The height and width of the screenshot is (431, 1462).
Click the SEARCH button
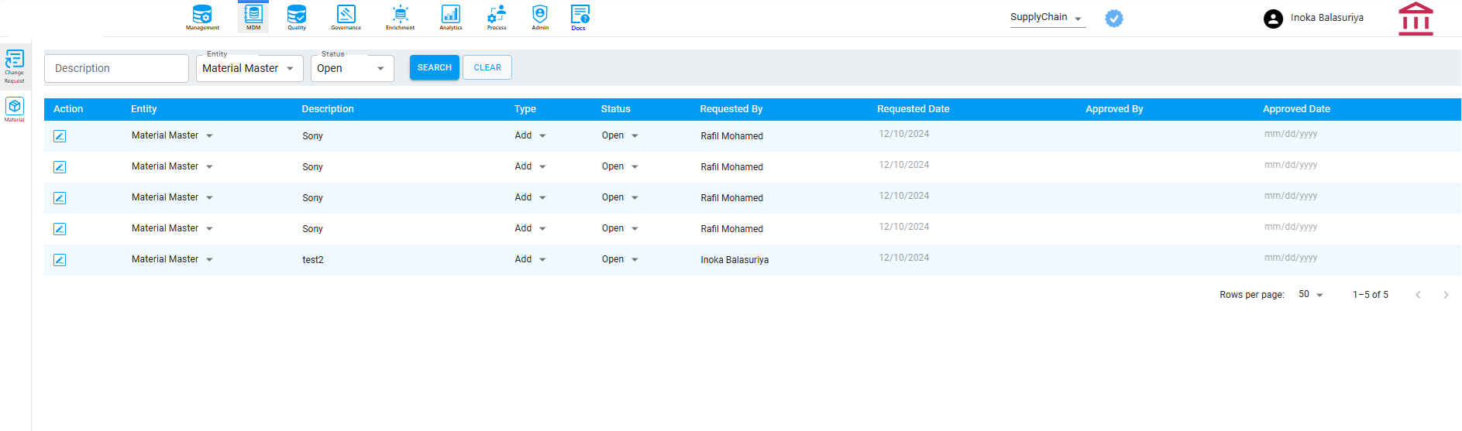pyautogui.click(x=435, y=67)
